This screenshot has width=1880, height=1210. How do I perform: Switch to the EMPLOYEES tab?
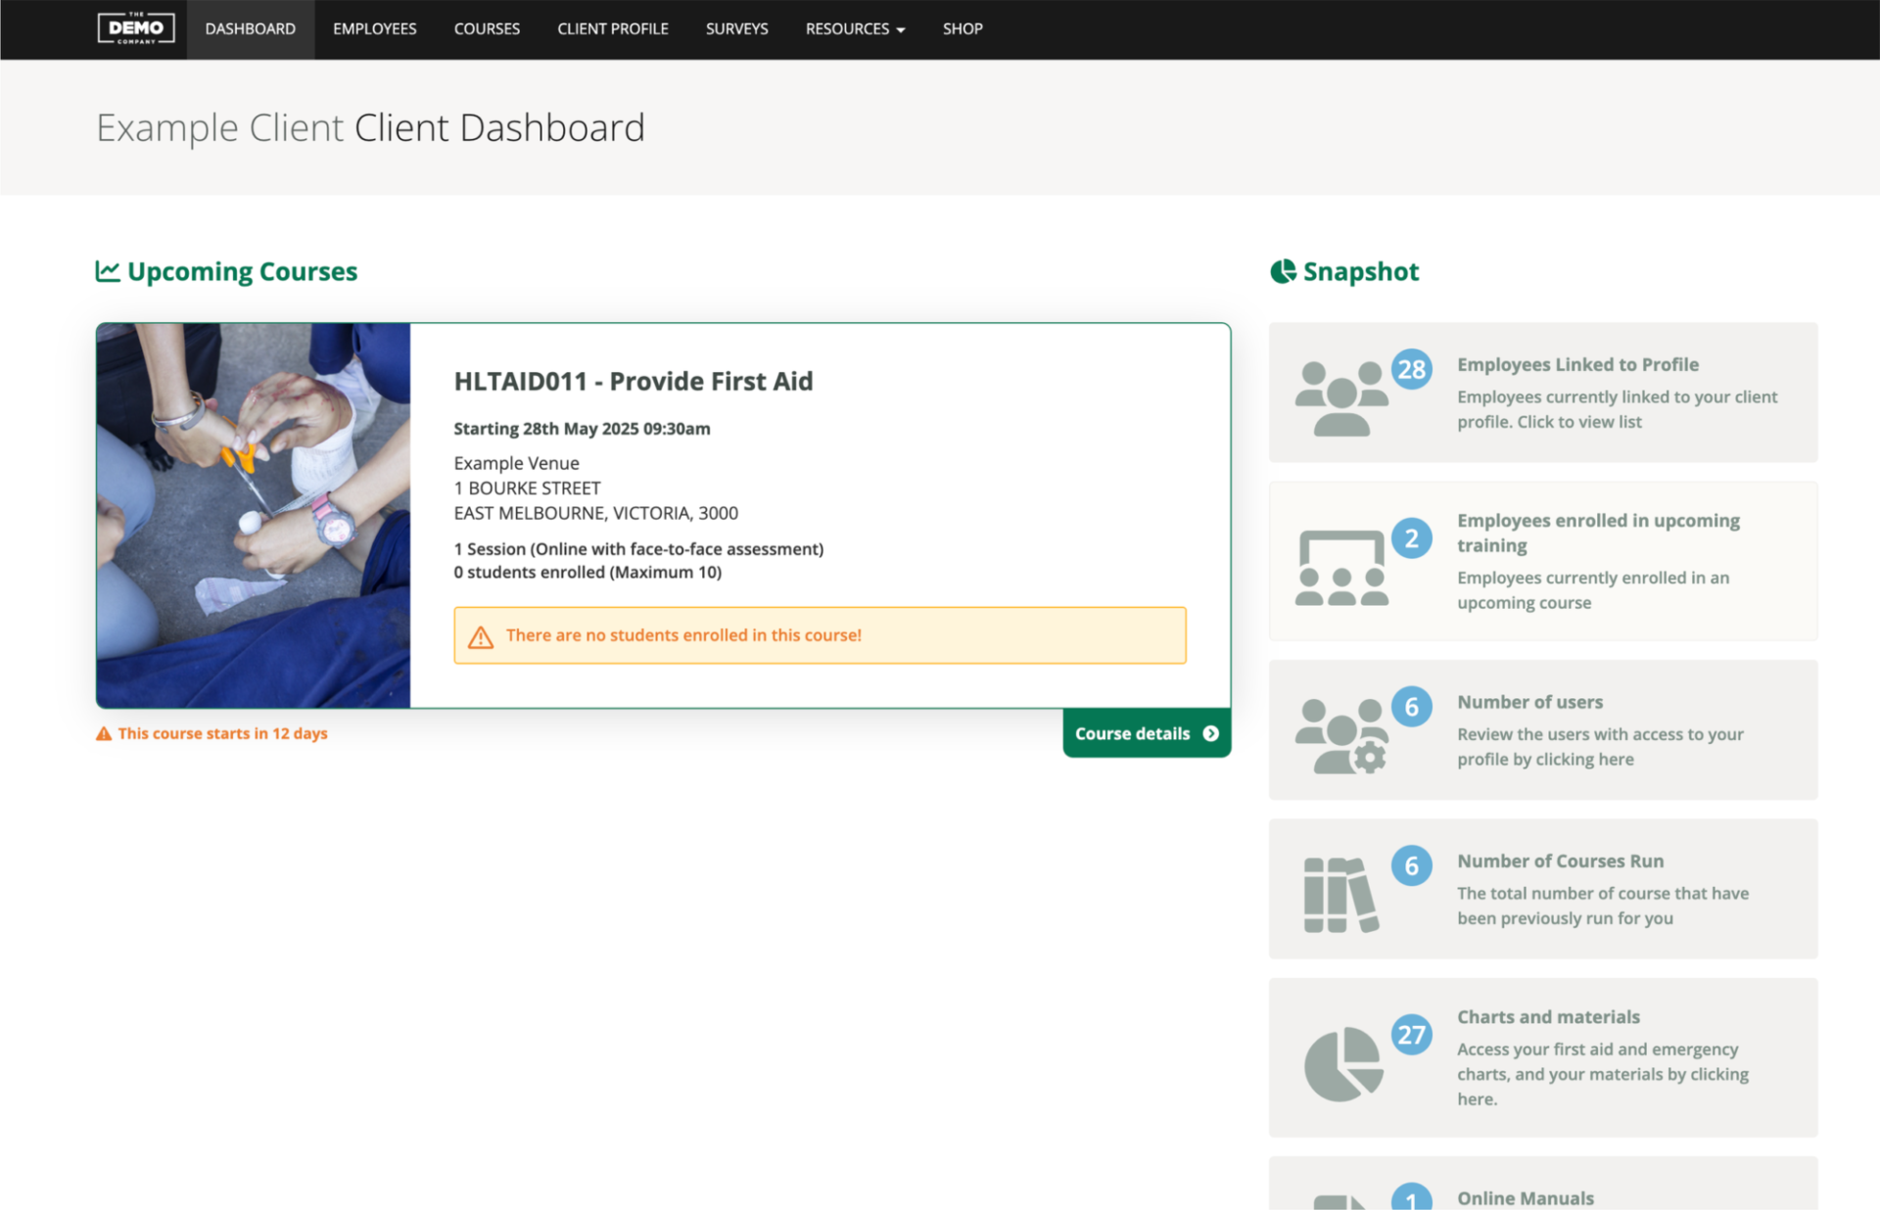[375, 28]
